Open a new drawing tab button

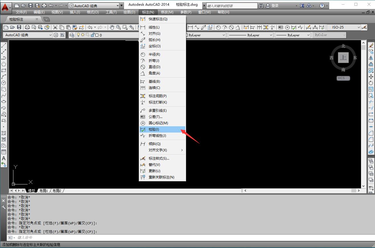[x=46, y=19]
